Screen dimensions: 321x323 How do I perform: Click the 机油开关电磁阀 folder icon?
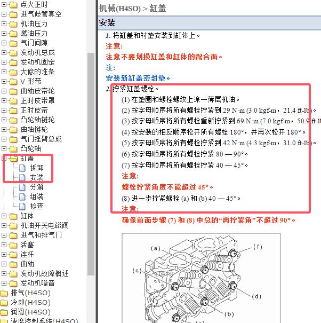point(13,225)
